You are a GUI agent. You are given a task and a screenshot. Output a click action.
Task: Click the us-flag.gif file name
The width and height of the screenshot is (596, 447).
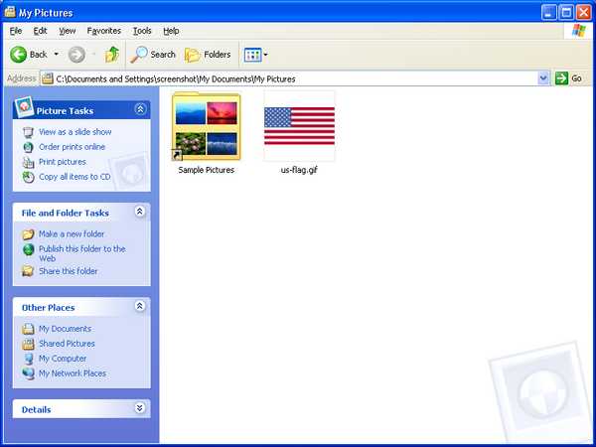[299, 170]
